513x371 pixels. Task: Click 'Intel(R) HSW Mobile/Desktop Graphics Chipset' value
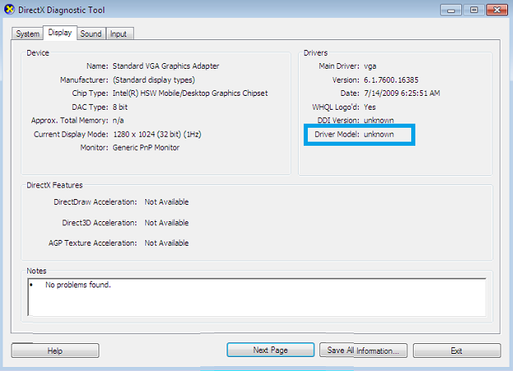(190, 93)
